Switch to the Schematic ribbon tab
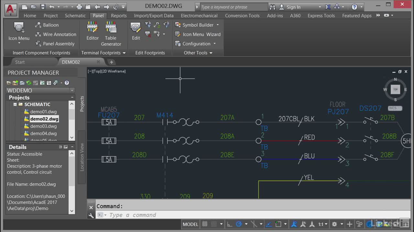This screenshot has width=414, height=232. [x=75, y=15]
